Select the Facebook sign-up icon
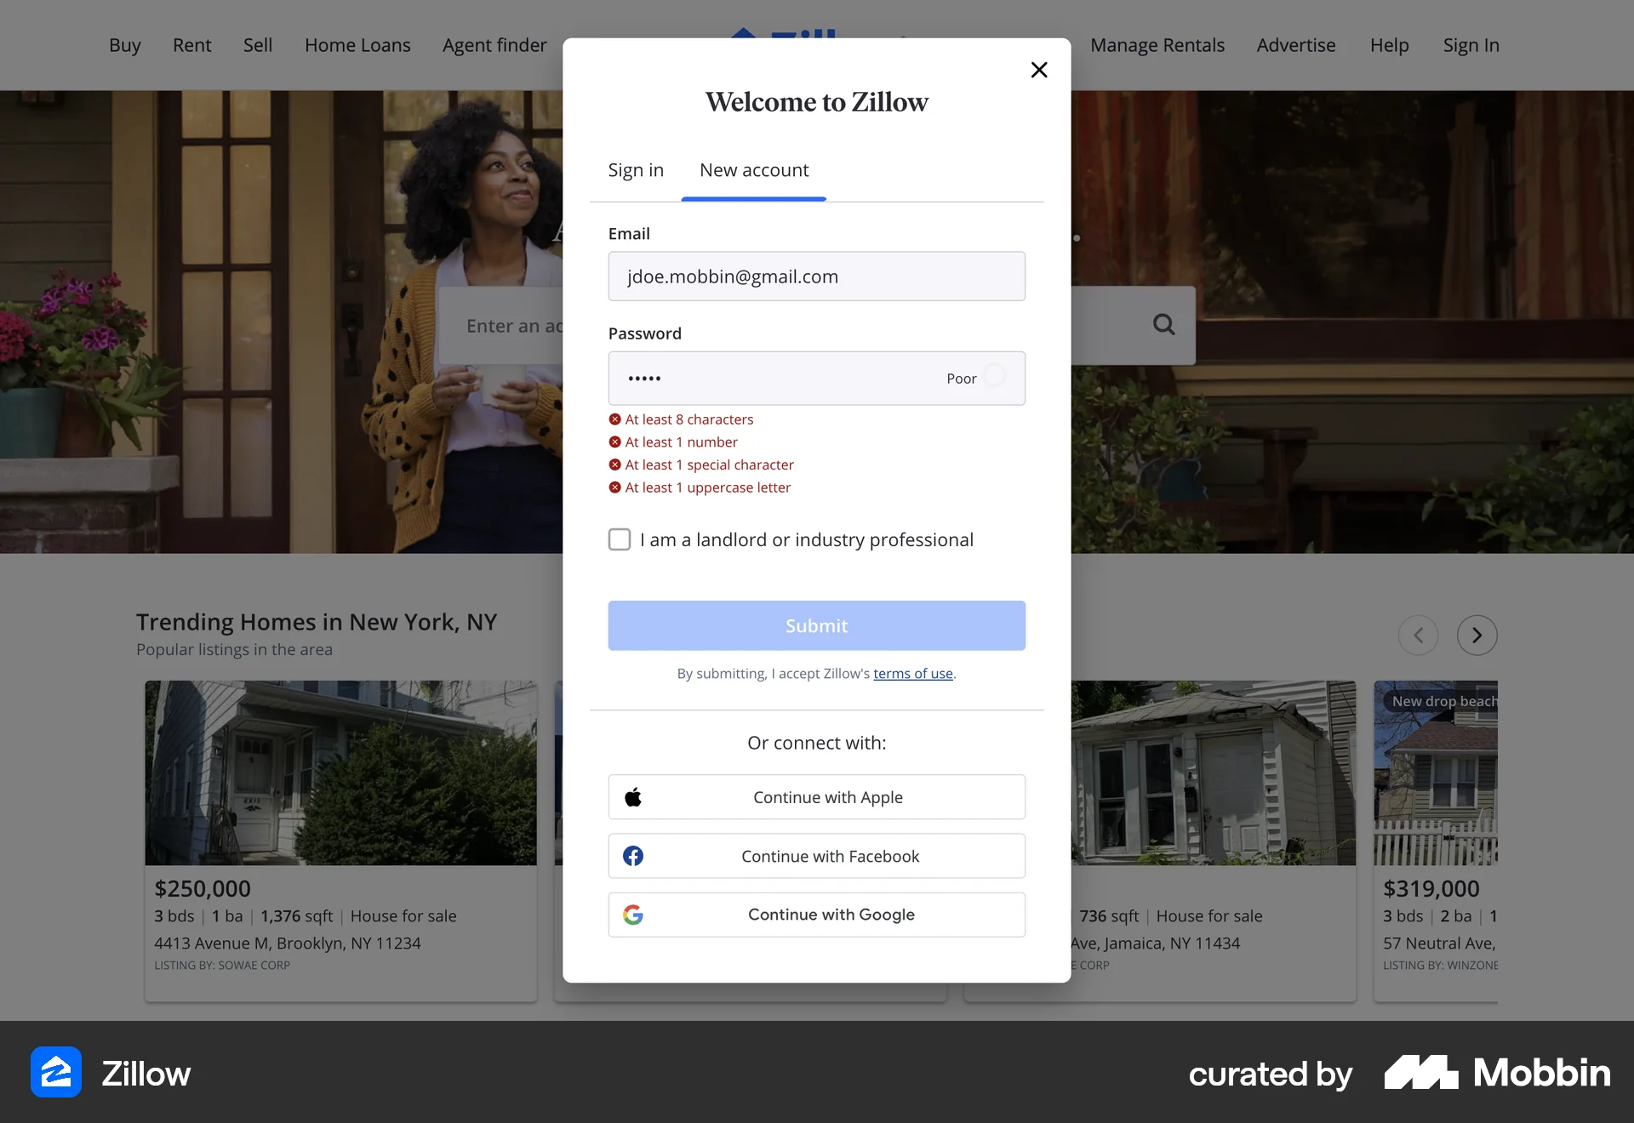1634x1123 pixels. [x=633, y=856]
